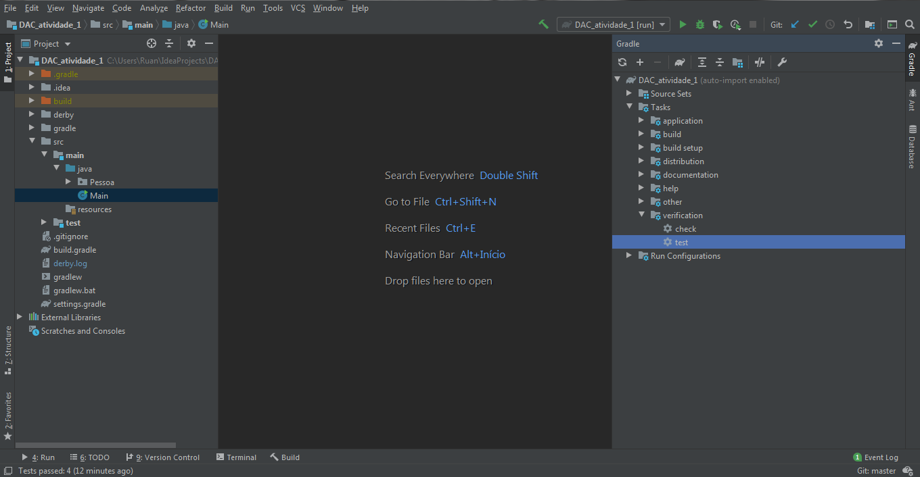The width and height of the screenshot is (920, 477).
Task: Expand the .idea folder
Action: (x=32, y=88)
